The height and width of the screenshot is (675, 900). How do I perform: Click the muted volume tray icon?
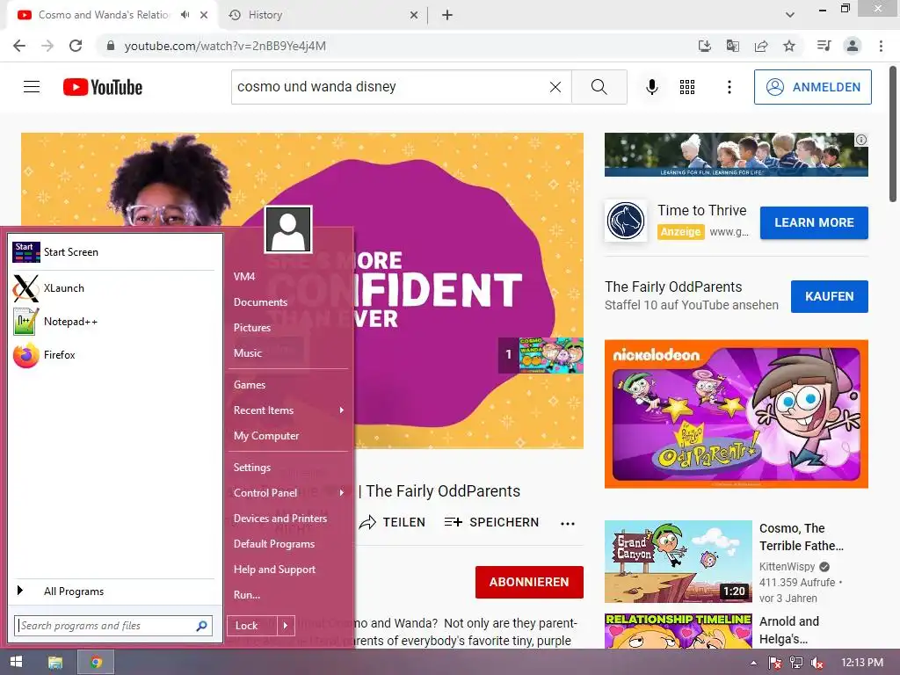[x=817, y=663]
